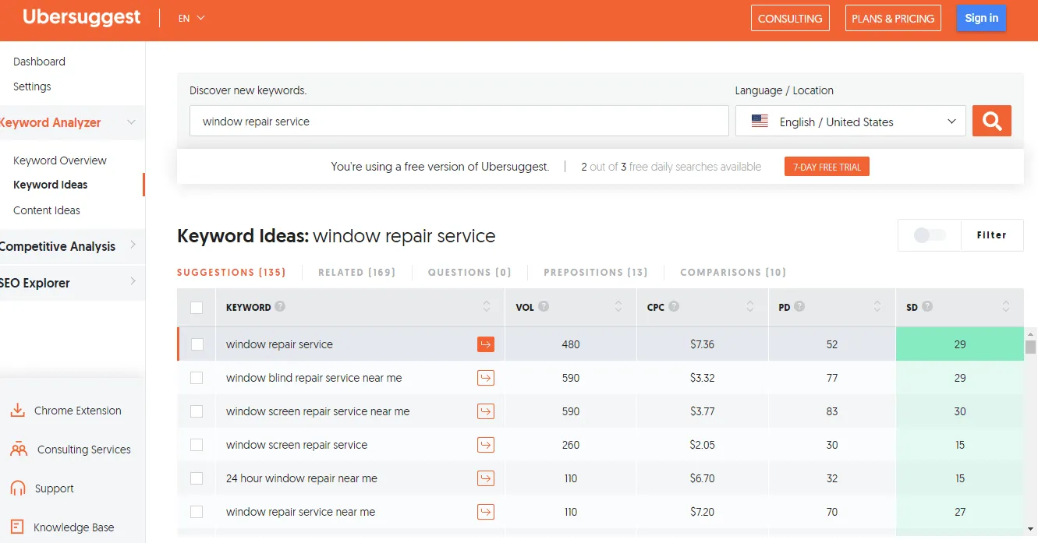Open the English / United States location dropdown

pos(850,122)
